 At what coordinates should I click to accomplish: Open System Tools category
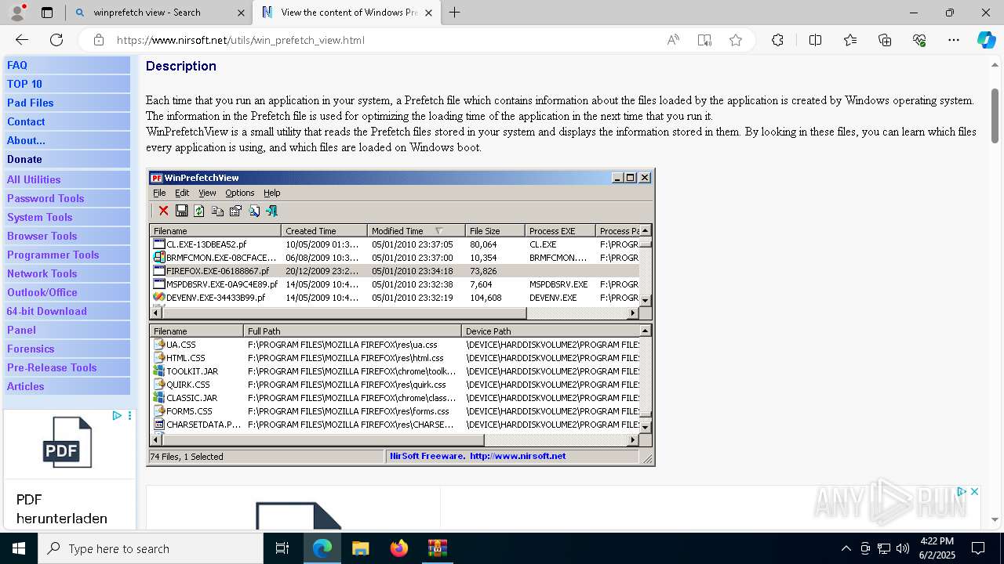(x=39, y=217)
